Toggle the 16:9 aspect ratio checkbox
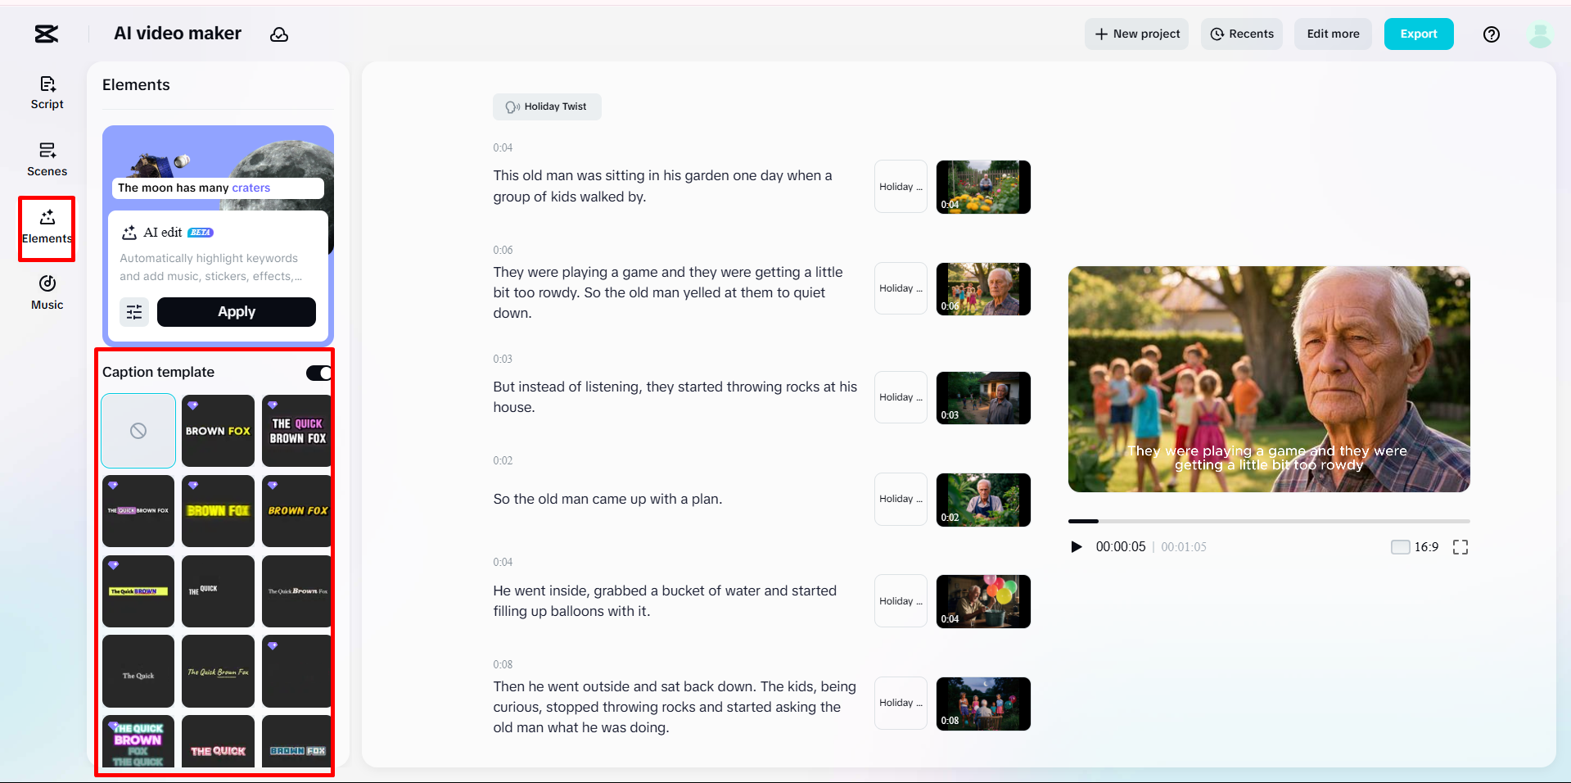The width and height of the screenshot is (1571, 783). (1400, 546)
